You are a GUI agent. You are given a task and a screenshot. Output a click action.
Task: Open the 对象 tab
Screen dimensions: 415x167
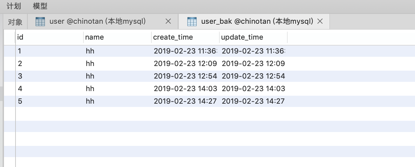(15, 22)
